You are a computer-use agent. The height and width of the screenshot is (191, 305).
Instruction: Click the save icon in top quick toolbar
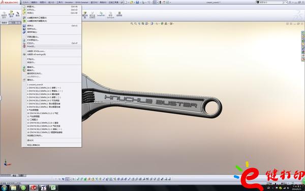point(138,3)
